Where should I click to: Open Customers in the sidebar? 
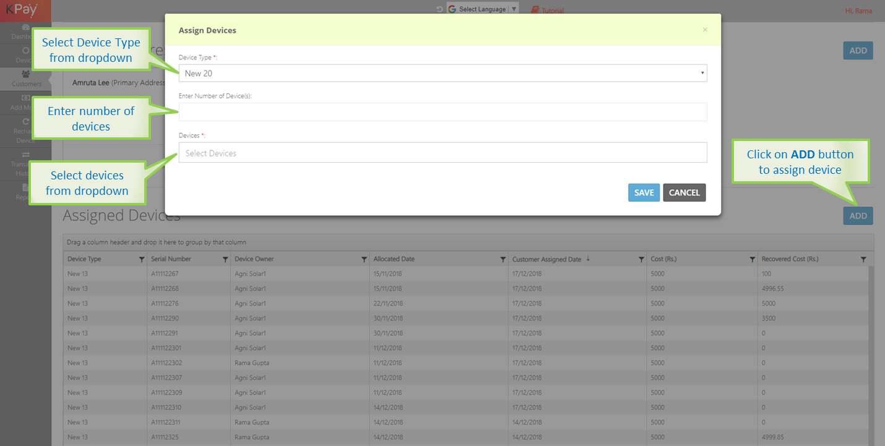26,79
